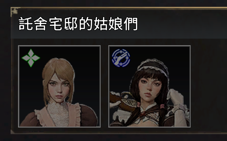Click the blue rifle crosshair class icon
The height and width of the screenshot is (141, 227).
[121, 58]
